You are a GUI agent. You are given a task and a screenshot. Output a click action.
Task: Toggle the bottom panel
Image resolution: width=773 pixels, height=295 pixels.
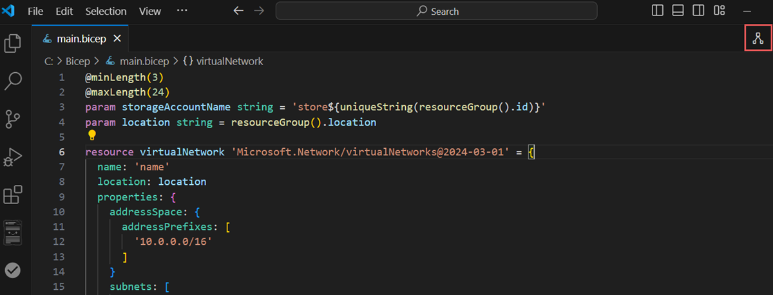678,11
